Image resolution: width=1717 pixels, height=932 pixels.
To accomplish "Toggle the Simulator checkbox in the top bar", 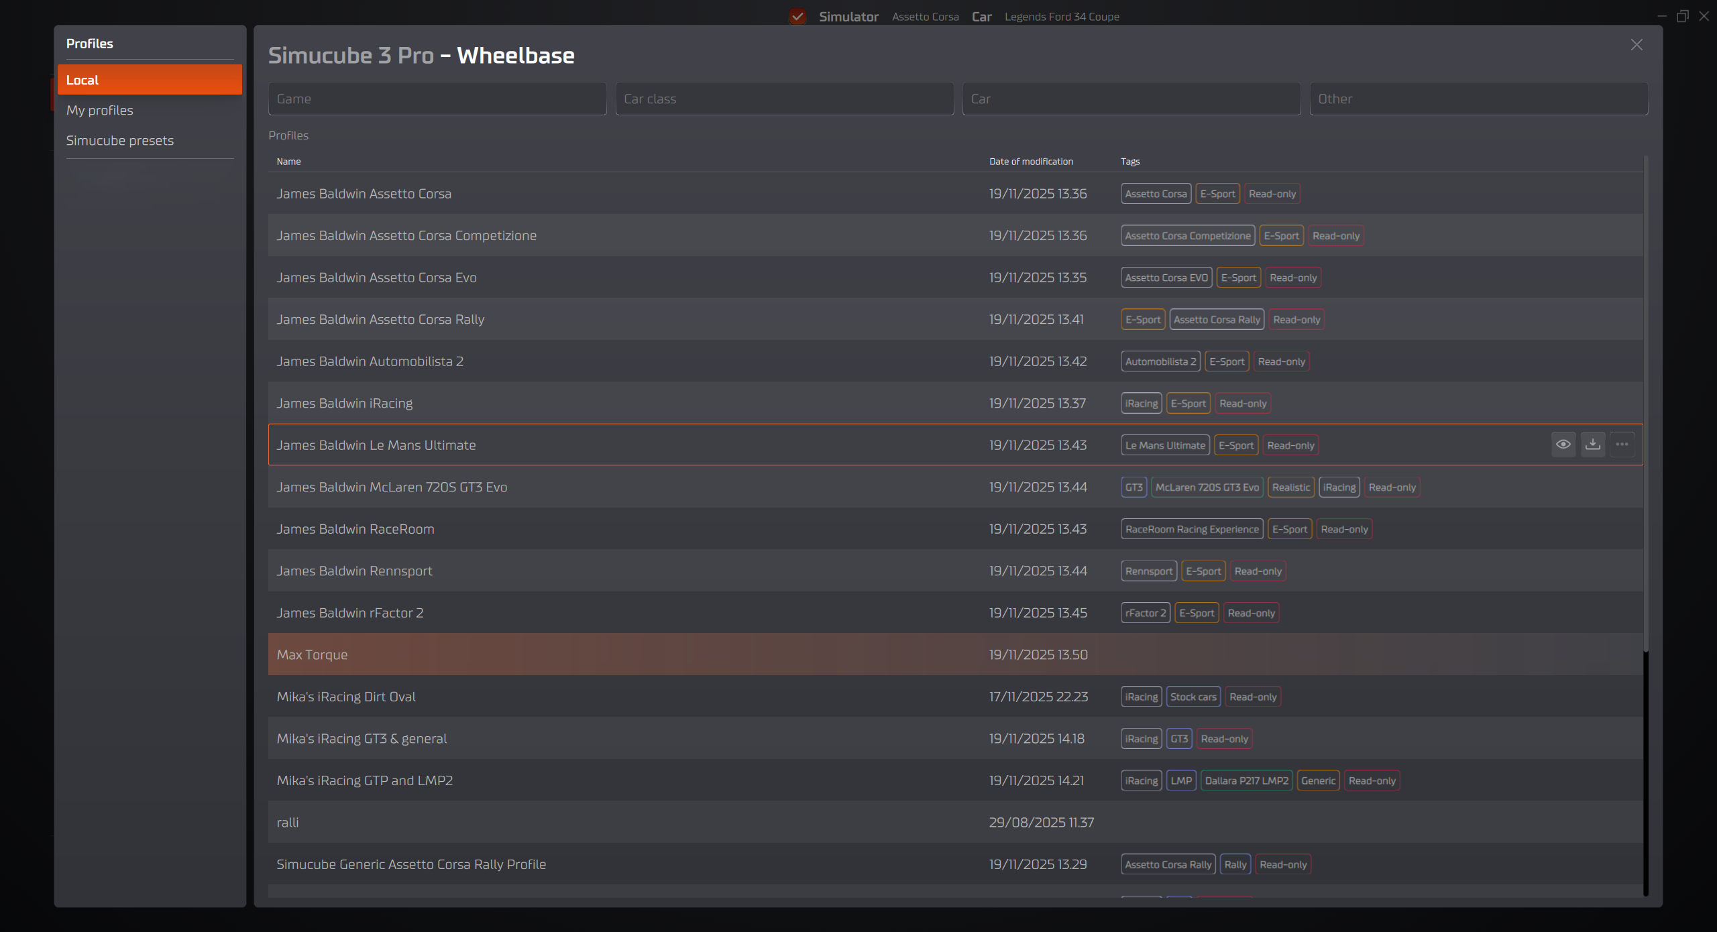I will pos(797,16).
